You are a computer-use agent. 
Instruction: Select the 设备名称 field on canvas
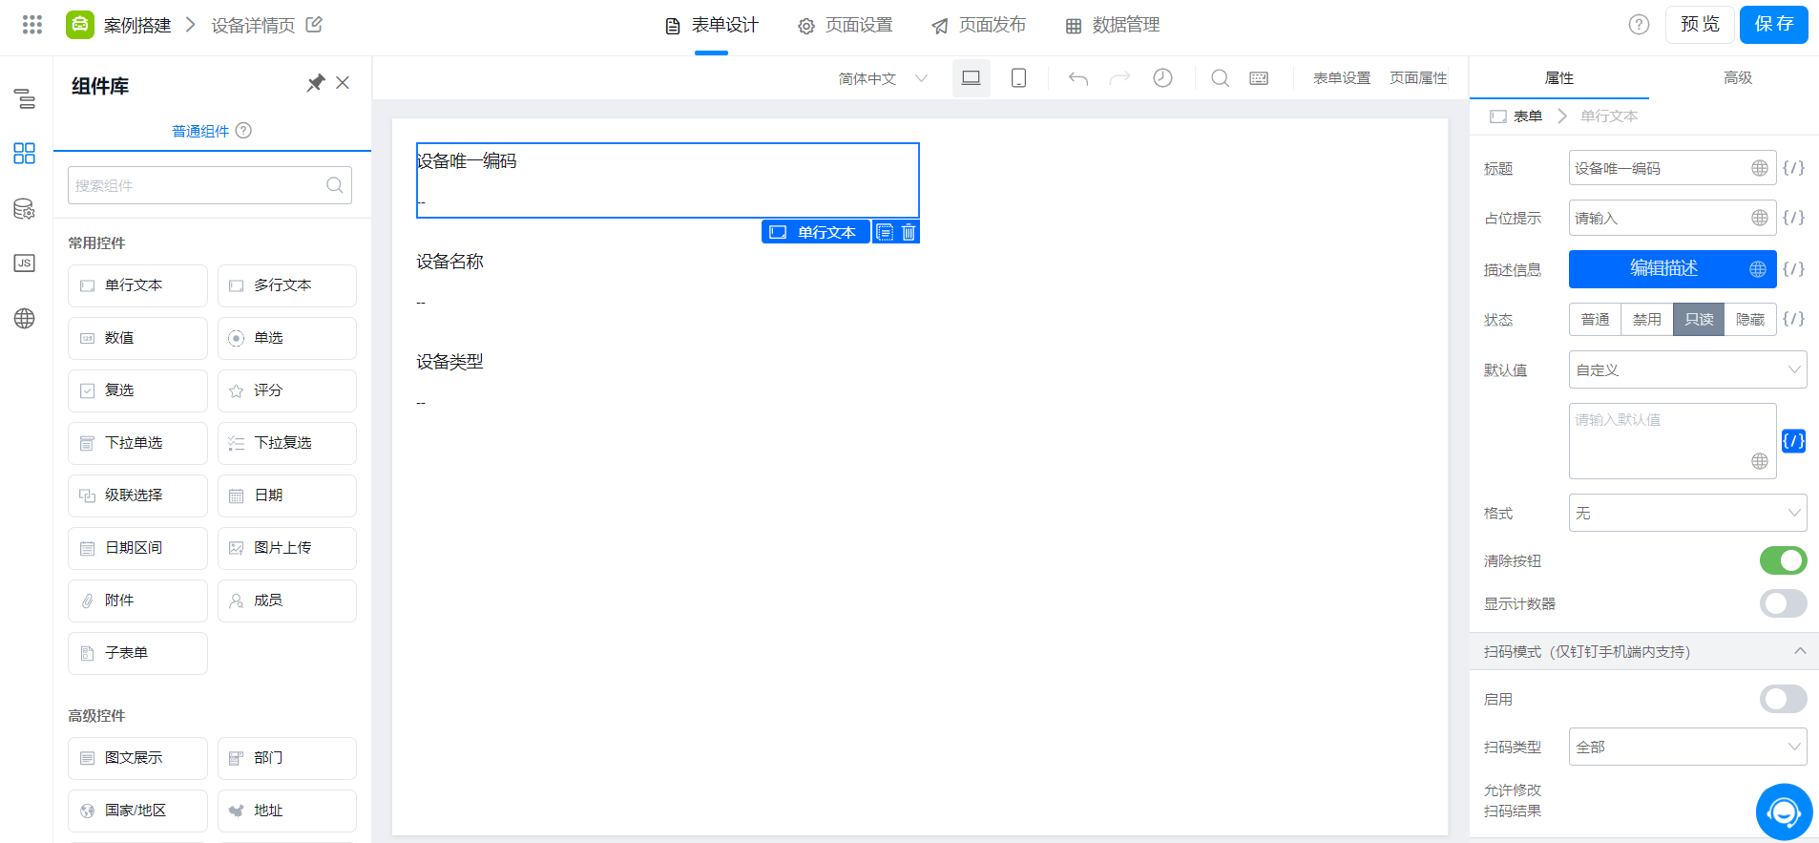[667, 281]
